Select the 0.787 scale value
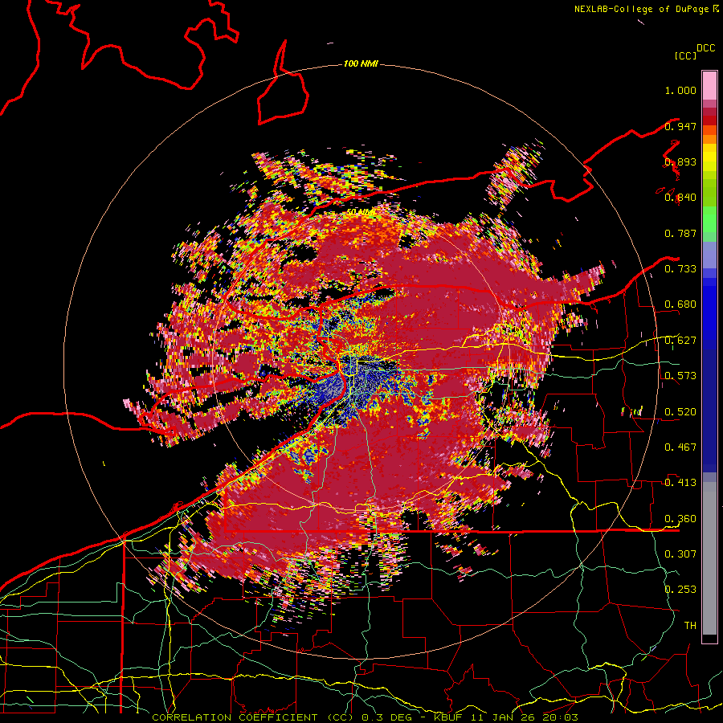The image size is (723, 723). click(x=680, y=233)
